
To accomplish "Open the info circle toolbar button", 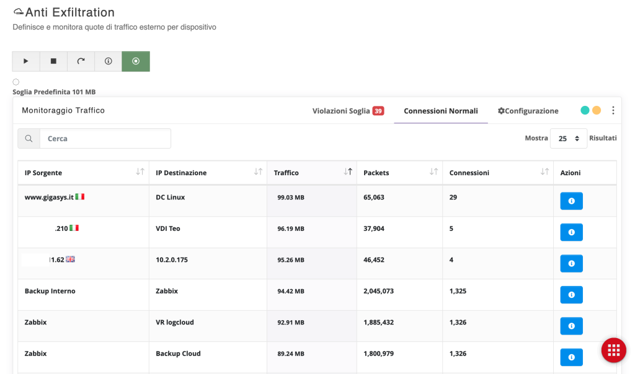I will [x=108, y=61].
